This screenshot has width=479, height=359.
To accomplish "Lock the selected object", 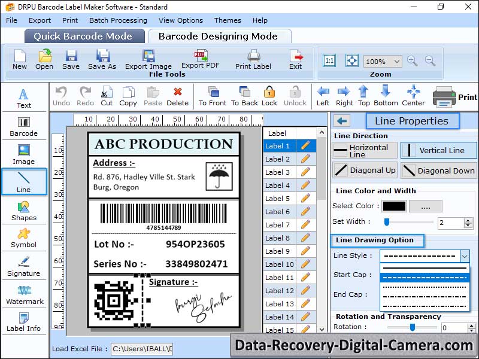I will coord(269,95).
